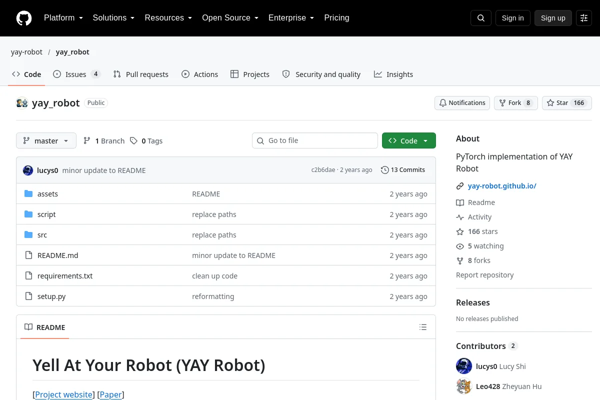
Task: Open Solutions navigation dropdown
Action: click(x=113, y=18)
